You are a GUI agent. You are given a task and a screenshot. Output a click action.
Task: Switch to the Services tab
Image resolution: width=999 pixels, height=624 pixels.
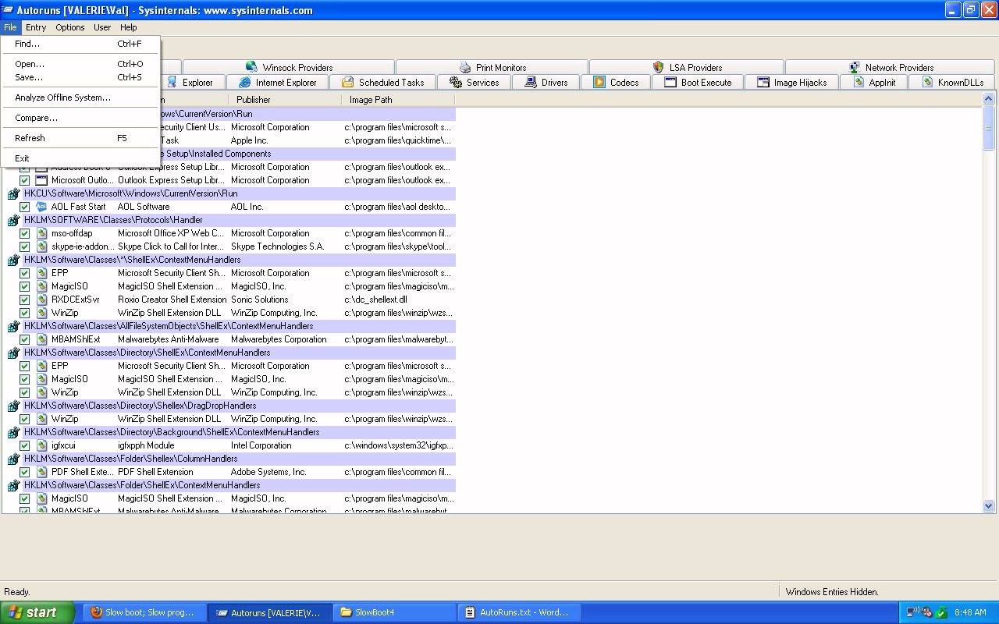(474, 82)
